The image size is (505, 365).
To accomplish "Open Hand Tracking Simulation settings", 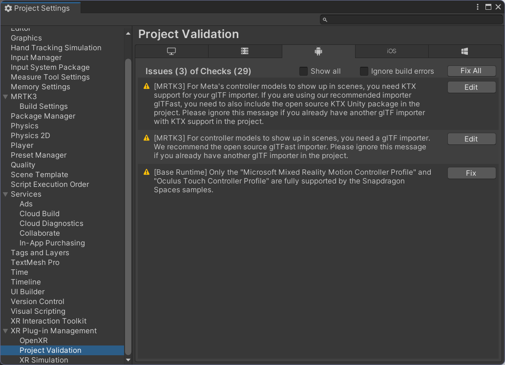I will pyautogui.click(x=56, y=48).
